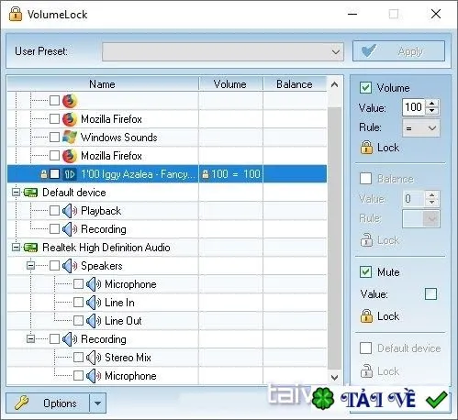
Task: Click the padlock icon under Mute section
Action: [366, 316]
